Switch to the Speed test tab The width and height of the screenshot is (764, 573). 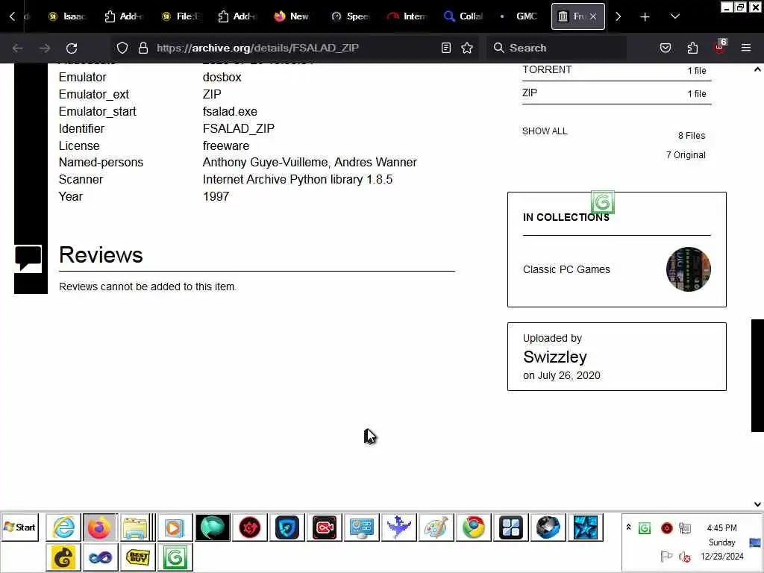click(x=351, y=16)
